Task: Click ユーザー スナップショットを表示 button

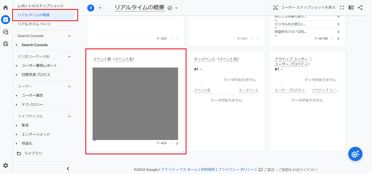Action: coord(304,7)
